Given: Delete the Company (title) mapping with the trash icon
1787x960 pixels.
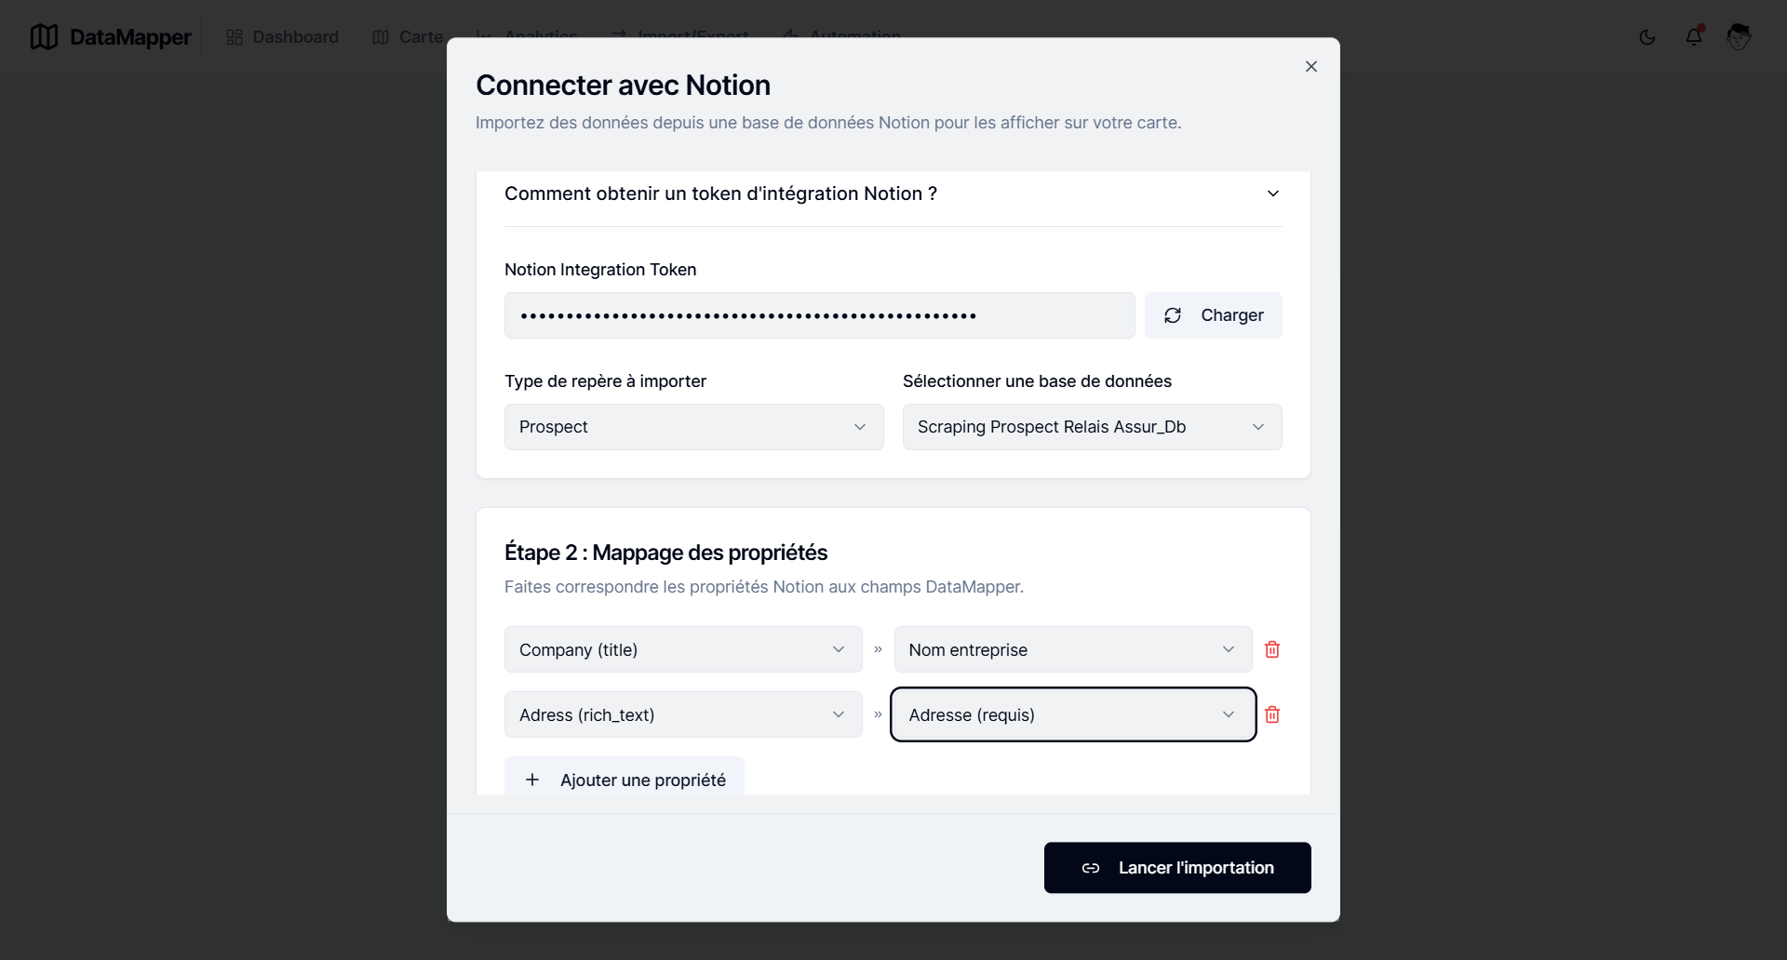Looking at the screenshot, I should pos(1272,649).
